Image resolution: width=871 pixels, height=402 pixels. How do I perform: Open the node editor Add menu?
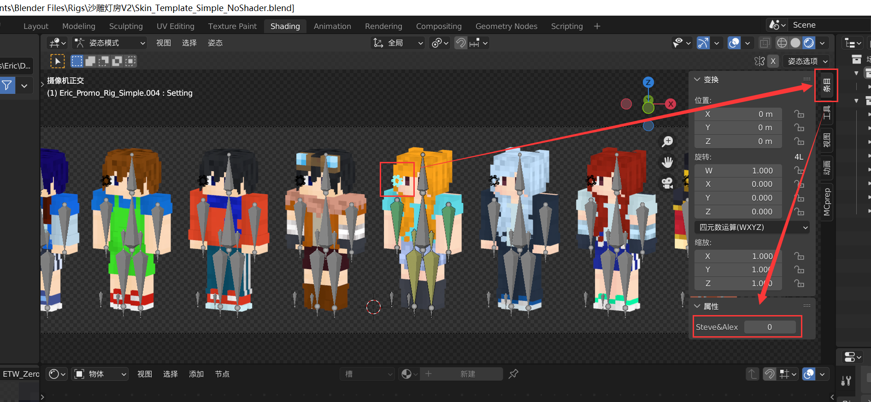[196, 374]
